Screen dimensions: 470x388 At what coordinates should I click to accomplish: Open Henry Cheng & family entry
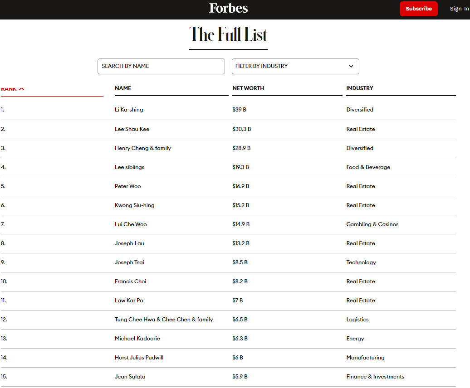pyautogui.click(x=143, y=148)
